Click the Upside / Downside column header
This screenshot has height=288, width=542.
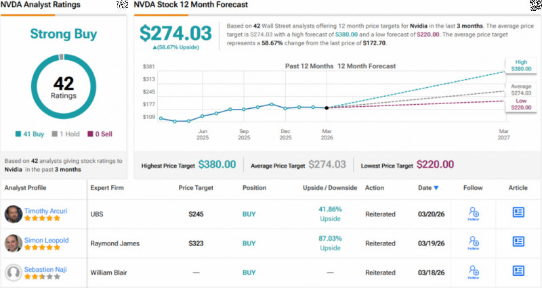click(x=329, y=187)
